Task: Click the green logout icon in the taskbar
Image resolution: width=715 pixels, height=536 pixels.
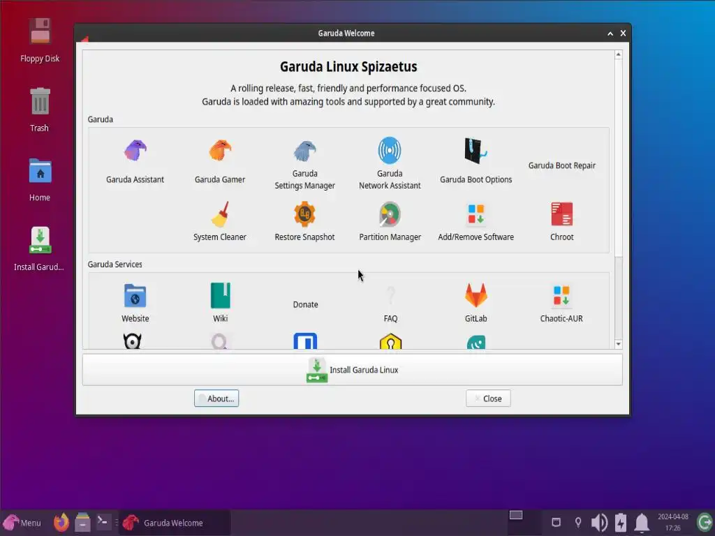Action: (705, 522)
